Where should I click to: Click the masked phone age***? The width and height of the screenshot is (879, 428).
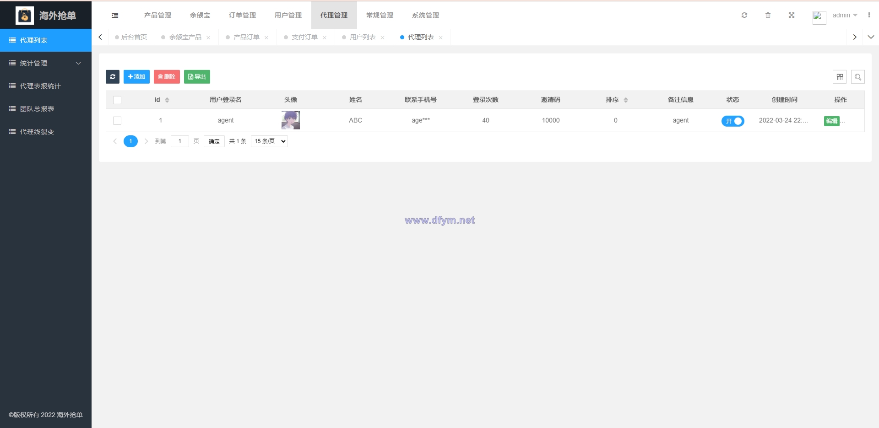pyautogui.click(x=421, y=120)
